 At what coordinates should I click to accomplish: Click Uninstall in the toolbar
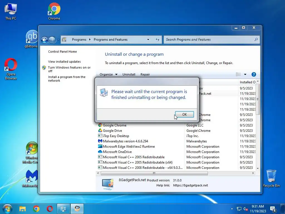[x=129, y=74]
